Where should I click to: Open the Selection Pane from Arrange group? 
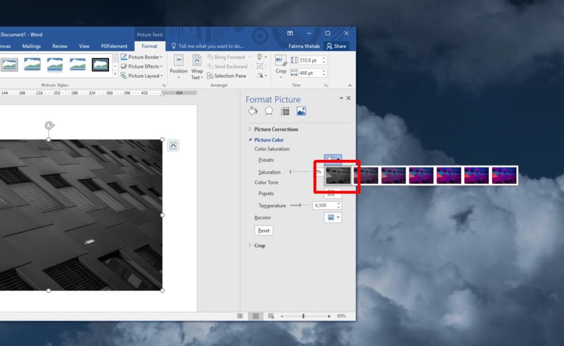click(227, 75)
